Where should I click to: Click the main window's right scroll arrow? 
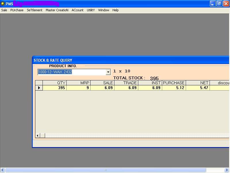[x=227, y=170]
